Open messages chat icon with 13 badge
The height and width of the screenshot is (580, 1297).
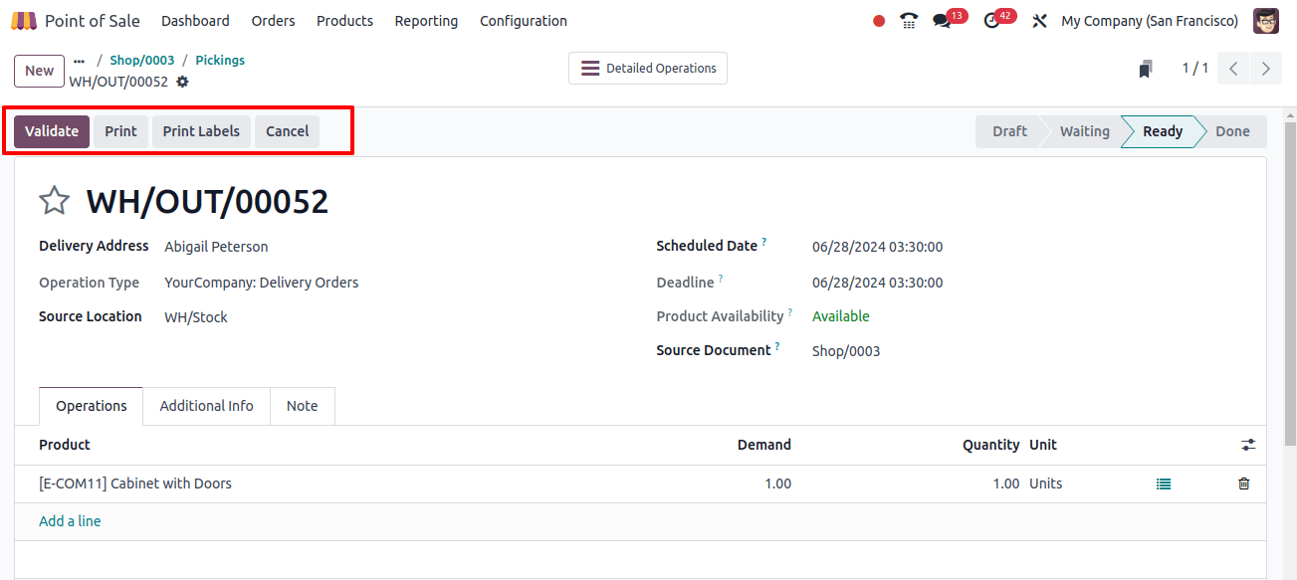(x=942, y=21)
